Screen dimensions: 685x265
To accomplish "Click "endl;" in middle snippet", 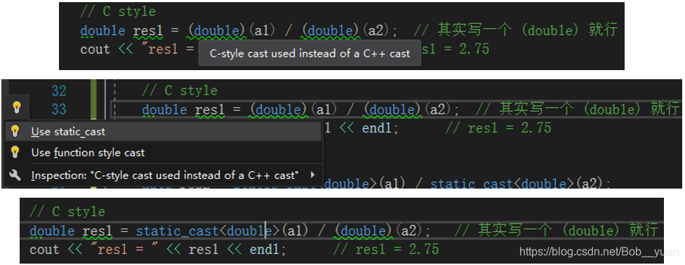I will pyautogui.click(x=380, y=128).
